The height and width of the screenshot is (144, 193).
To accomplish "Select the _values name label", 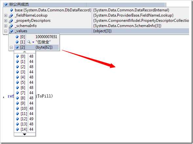I will point(21,31).
